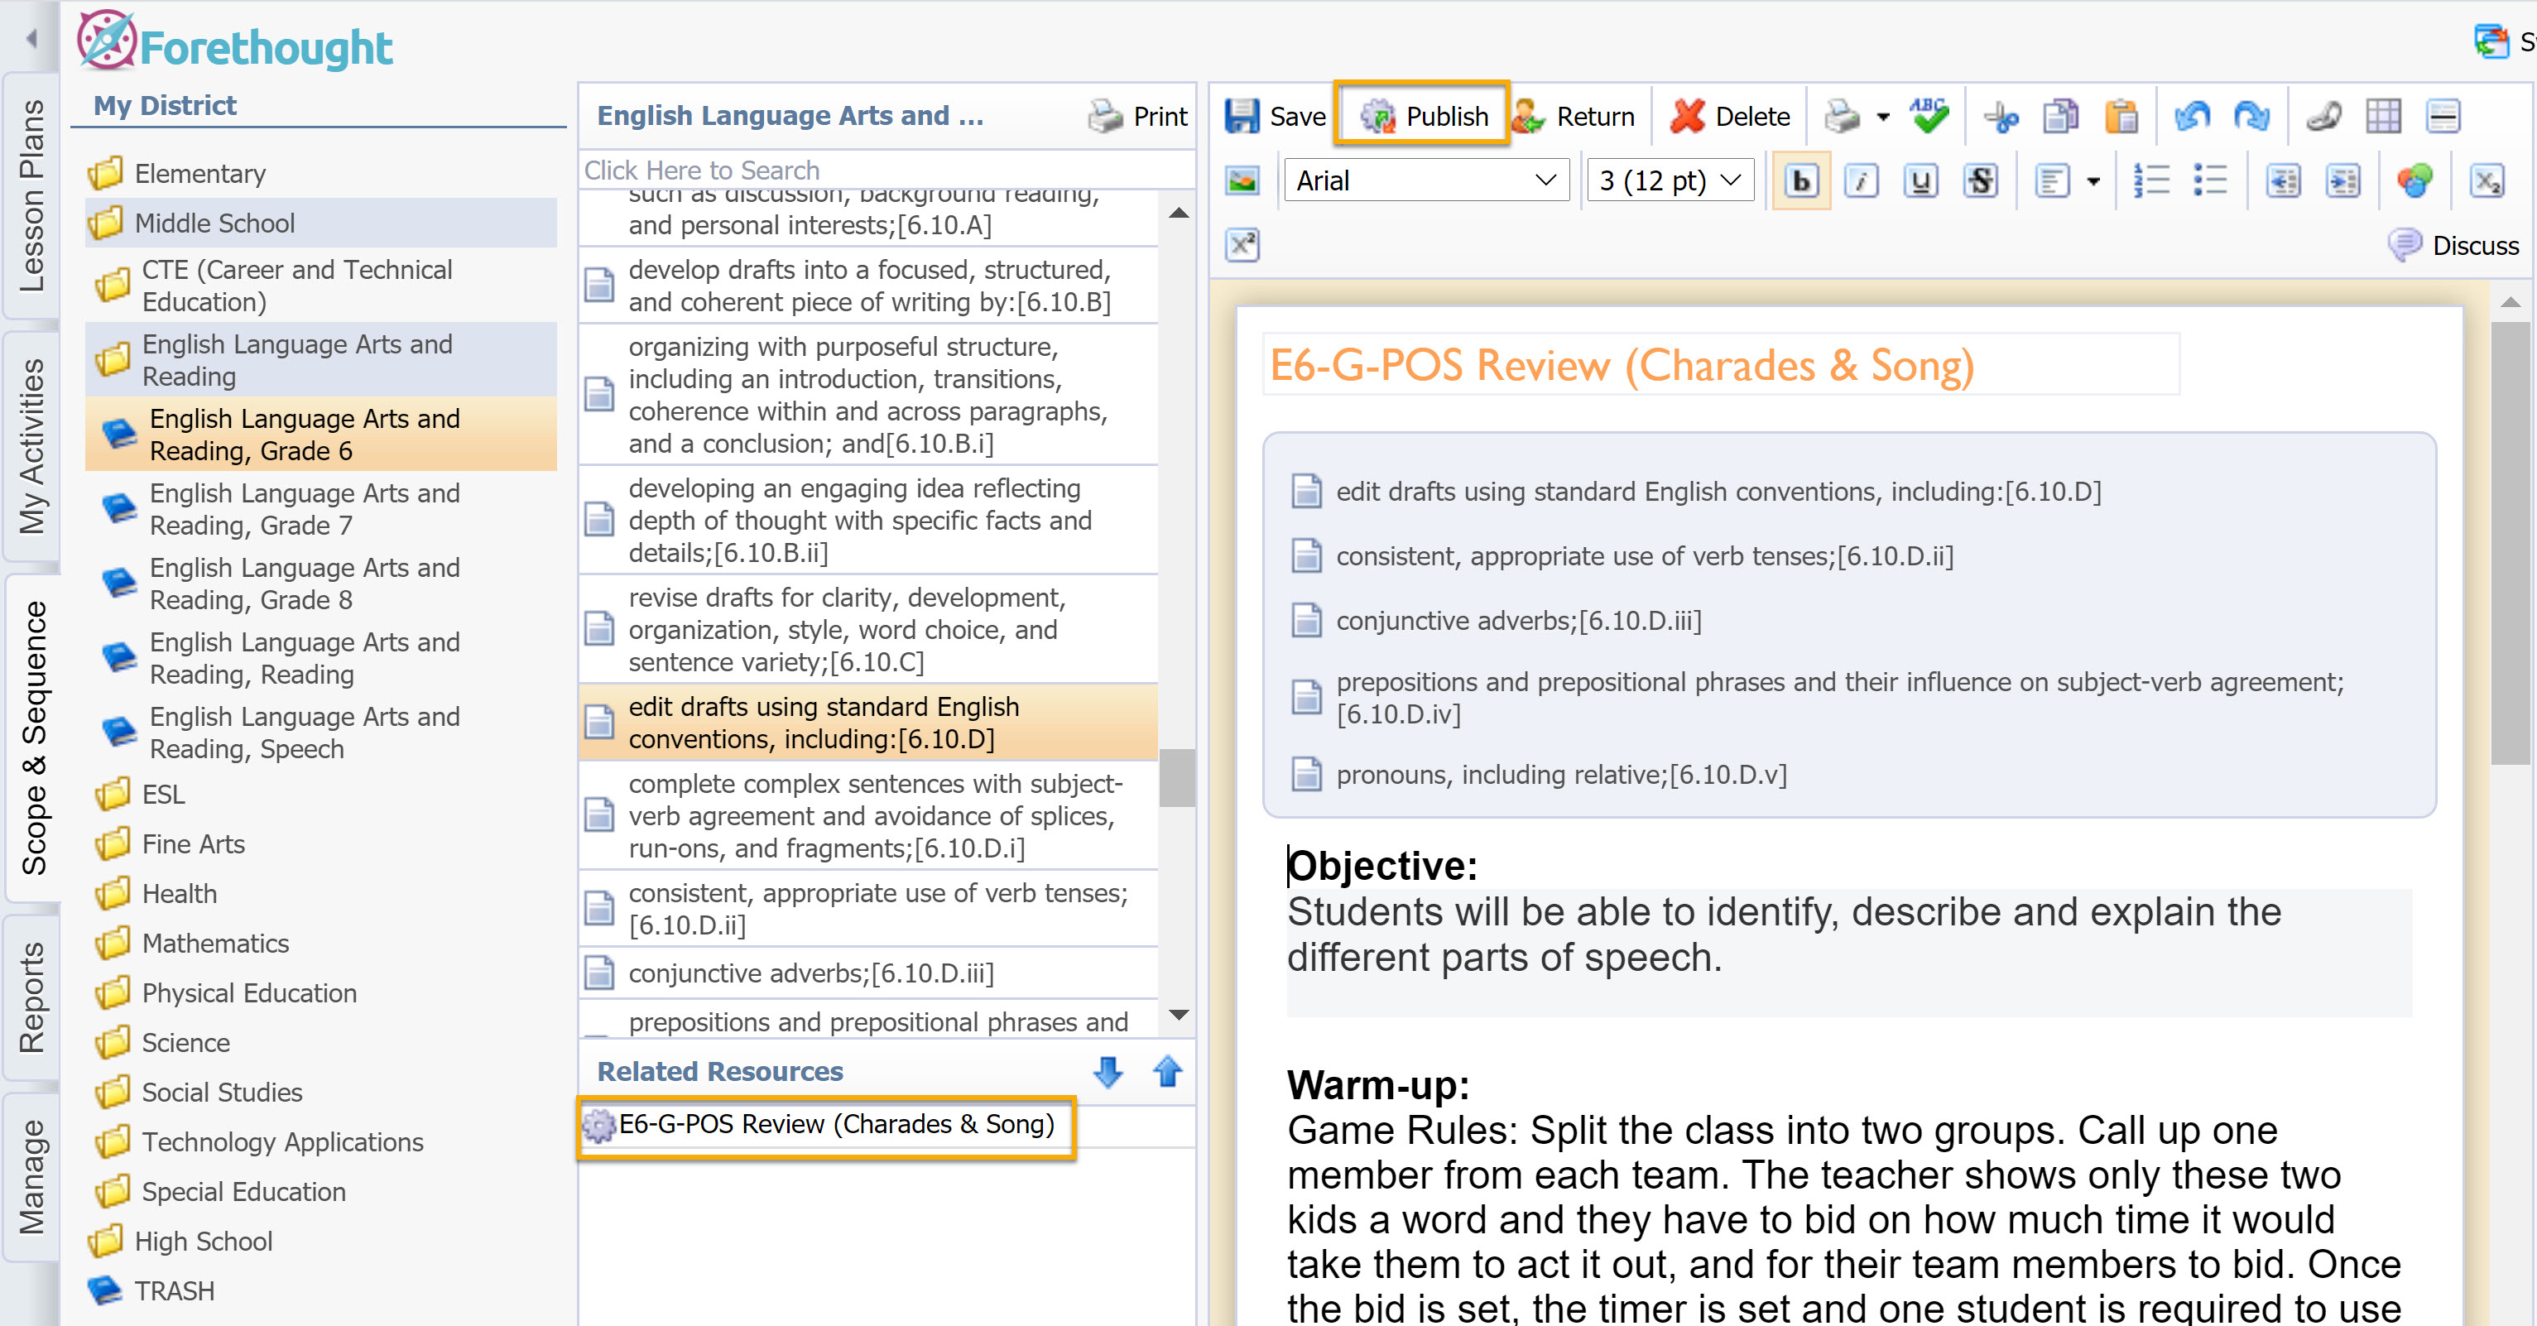Select standard 'develop drafts into a focused' [6.10.B]
2537x1326 pixels.
pyautogui.click(x=868, y=286)
